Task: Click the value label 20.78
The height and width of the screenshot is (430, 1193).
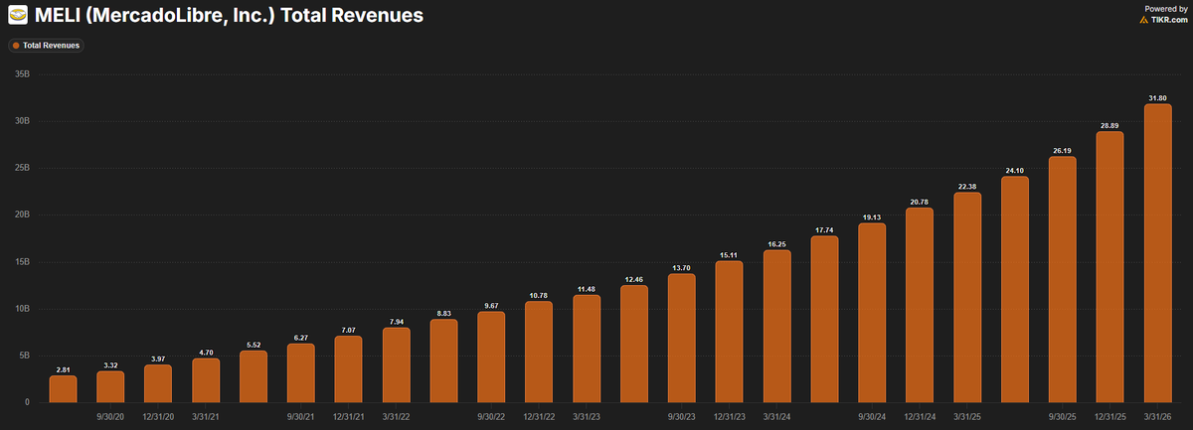Action: [920, 203]
